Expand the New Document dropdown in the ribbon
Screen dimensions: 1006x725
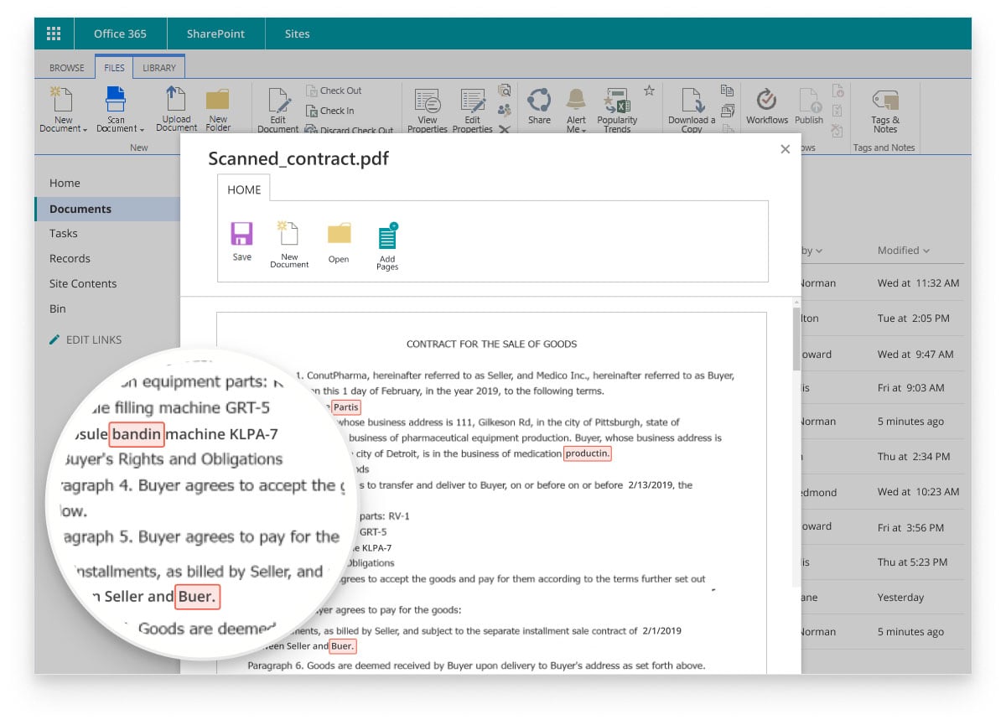click(x=85, y=129)
